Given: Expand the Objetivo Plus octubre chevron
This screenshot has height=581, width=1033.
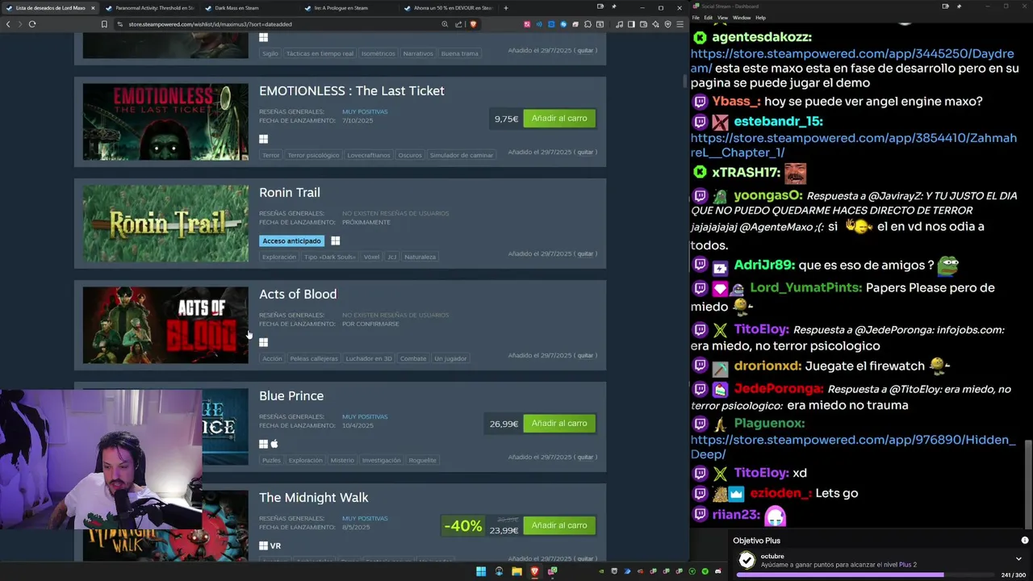Looking at the screenshot, I should (x=1018, y=558).
